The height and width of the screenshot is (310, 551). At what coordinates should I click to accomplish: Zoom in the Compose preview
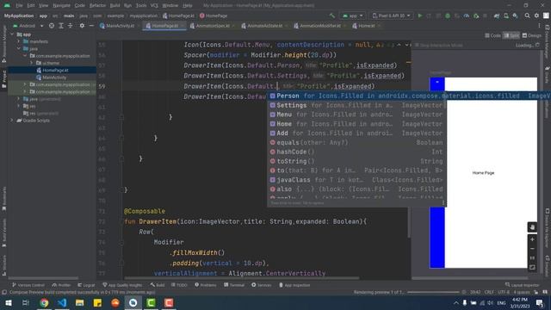532,239
